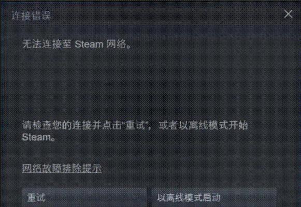Start Steam with 以离线模式启动 button
Image resolution: width=301 pixels, height=207 pixels.
pyautogui.click(x=214, y=197)
